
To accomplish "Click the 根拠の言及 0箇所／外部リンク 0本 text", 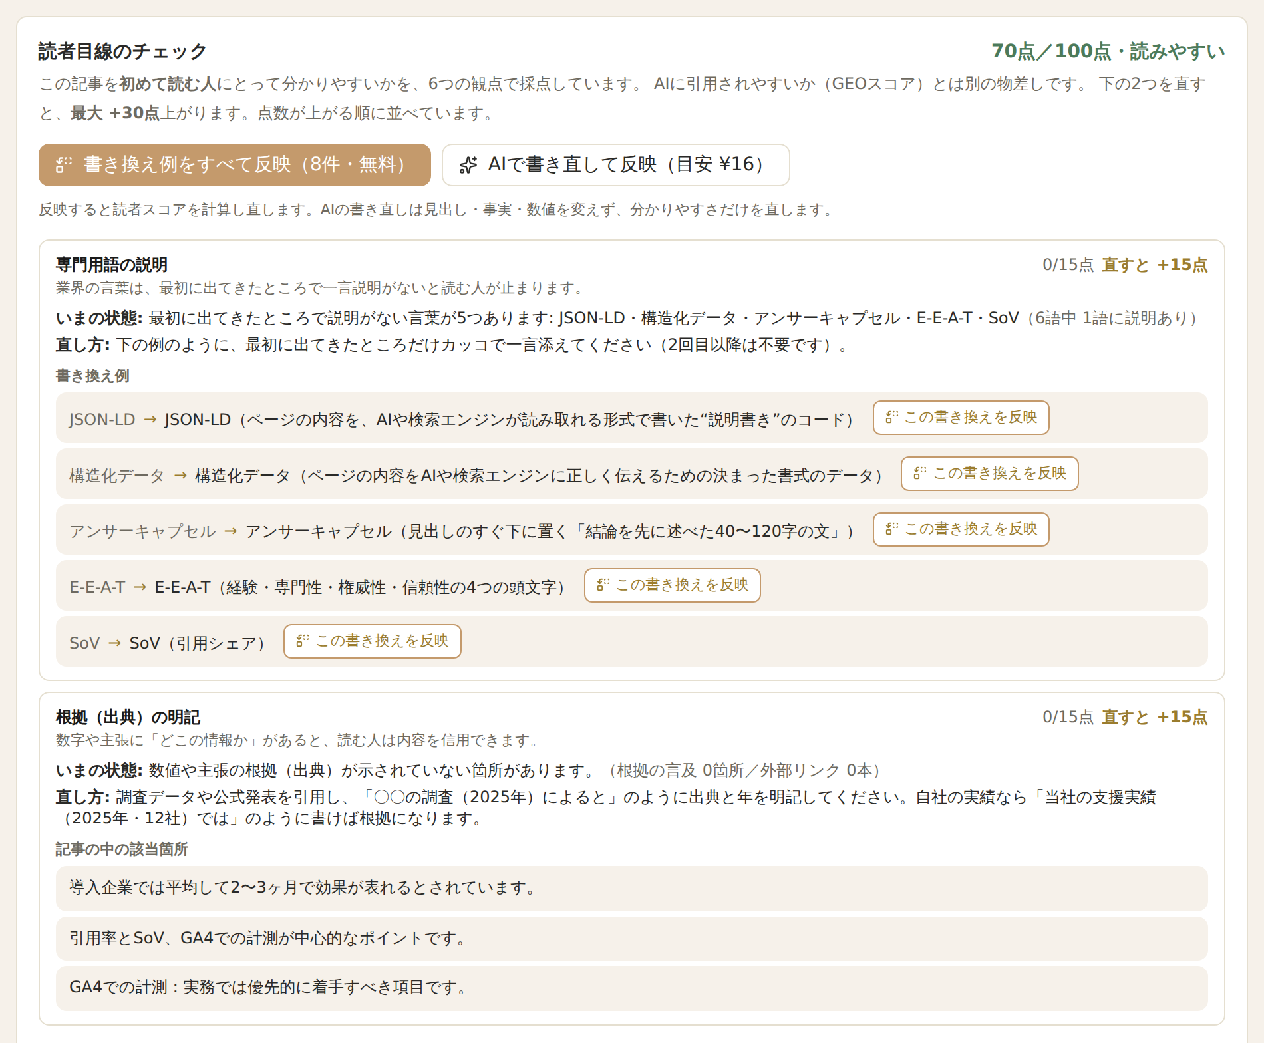I will point(745,770).
